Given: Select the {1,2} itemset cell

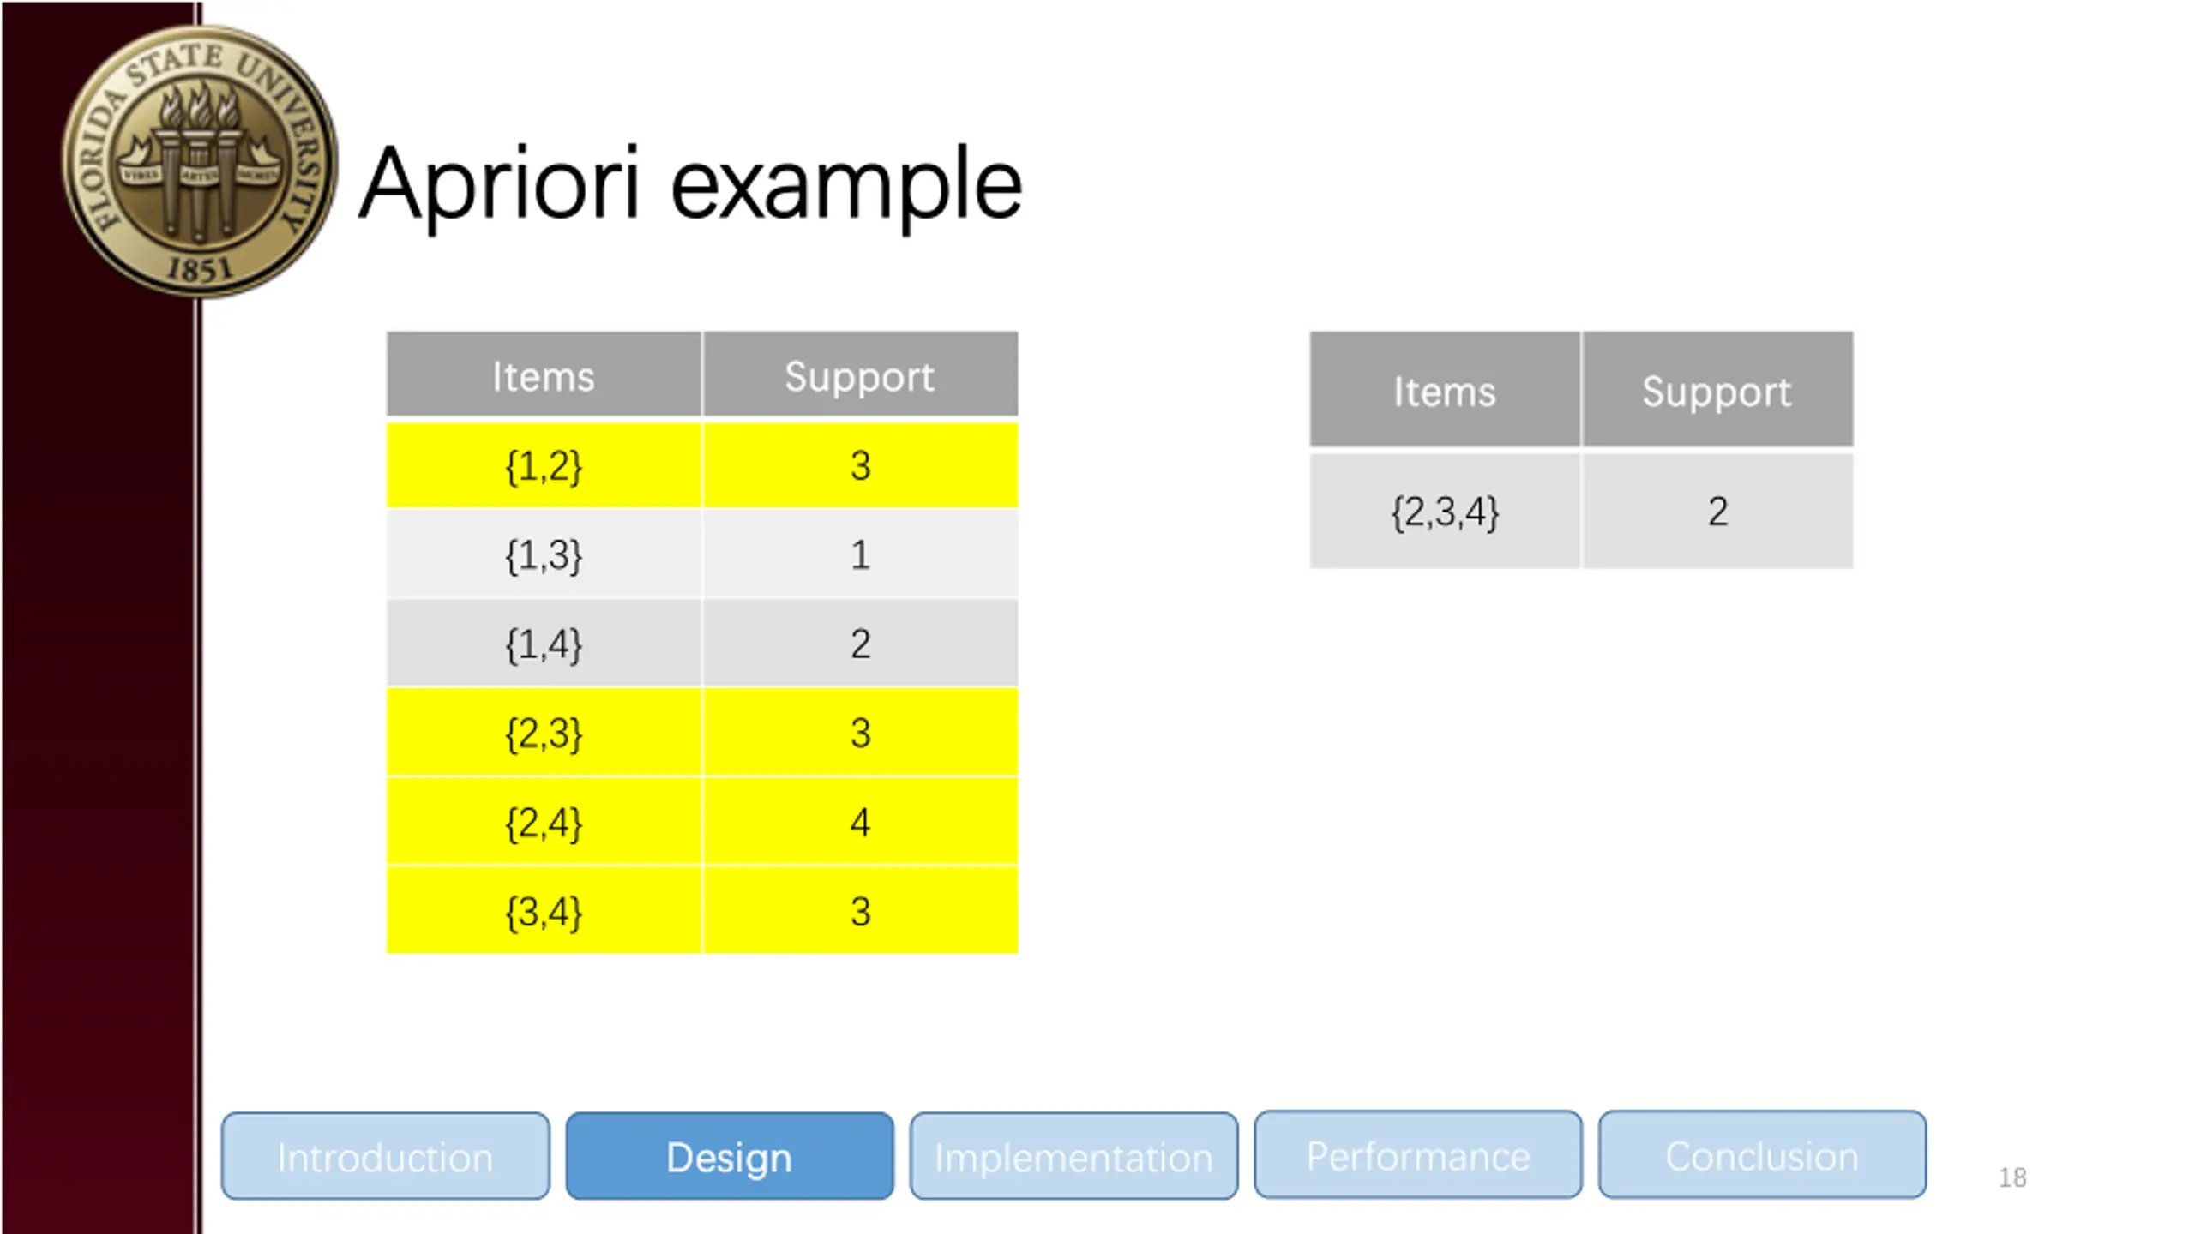Looking at the screenshot, I should point(544,466).
